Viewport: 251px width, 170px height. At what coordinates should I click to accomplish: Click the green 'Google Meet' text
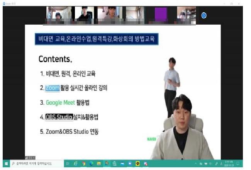60,102
